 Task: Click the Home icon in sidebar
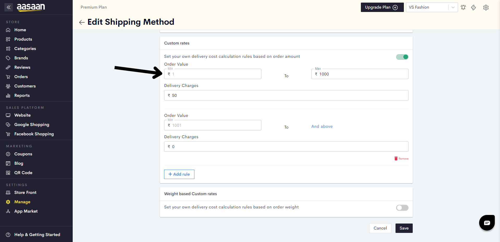[x=8, y=30]
